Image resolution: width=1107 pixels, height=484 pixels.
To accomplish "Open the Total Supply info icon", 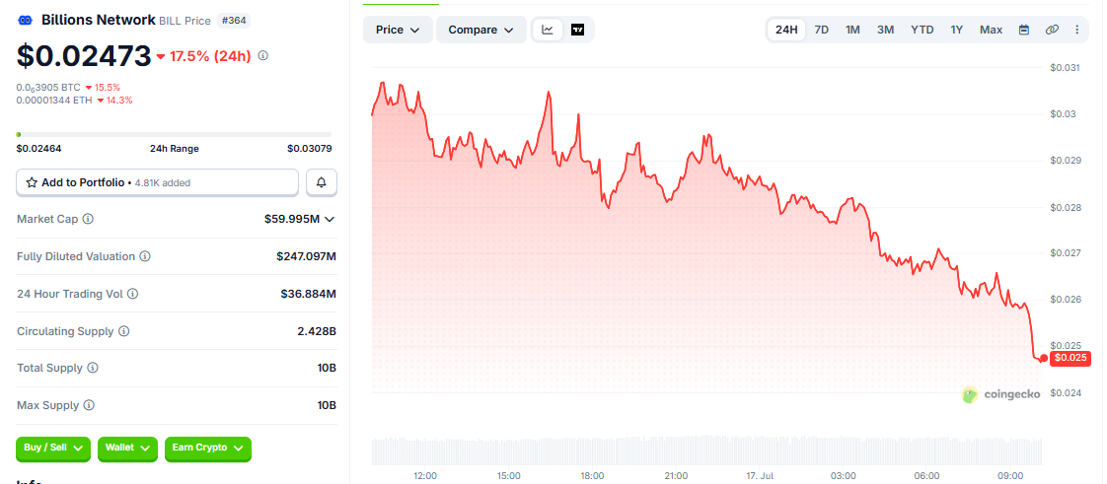I will tap(93, 369).
